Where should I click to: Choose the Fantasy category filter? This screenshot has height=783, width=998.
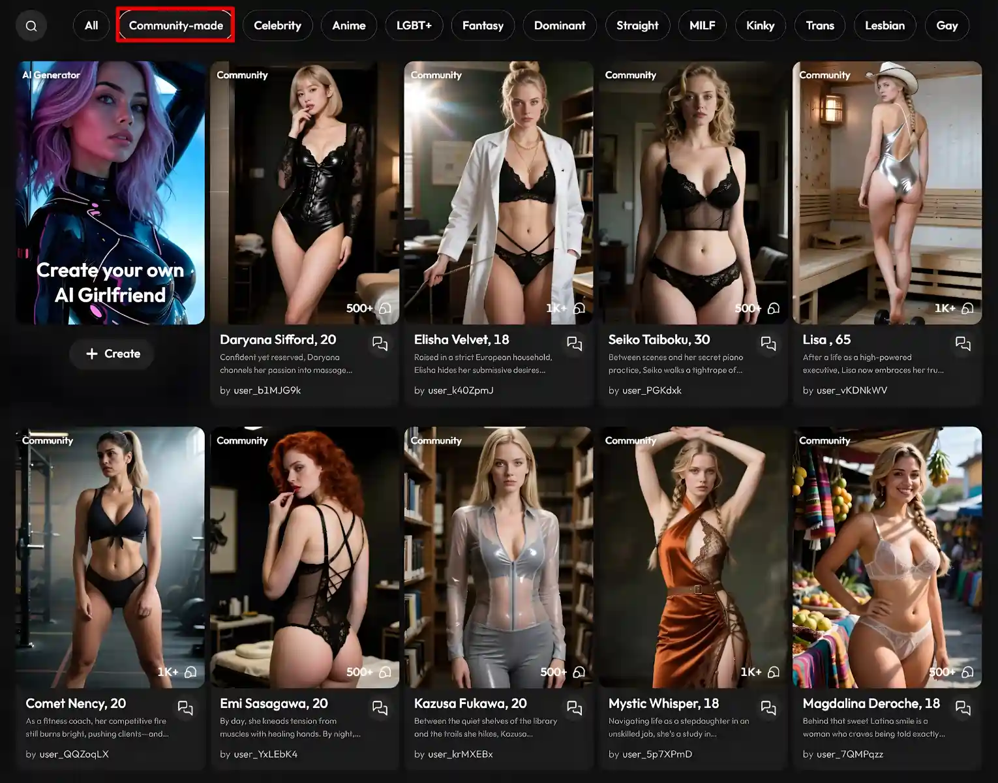pyautogui.click(x=483, y=26)
